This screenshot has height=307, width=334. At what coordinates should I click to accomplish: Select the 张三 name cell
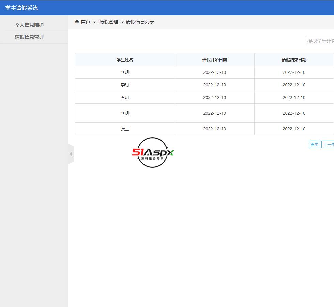pos(125,129)
